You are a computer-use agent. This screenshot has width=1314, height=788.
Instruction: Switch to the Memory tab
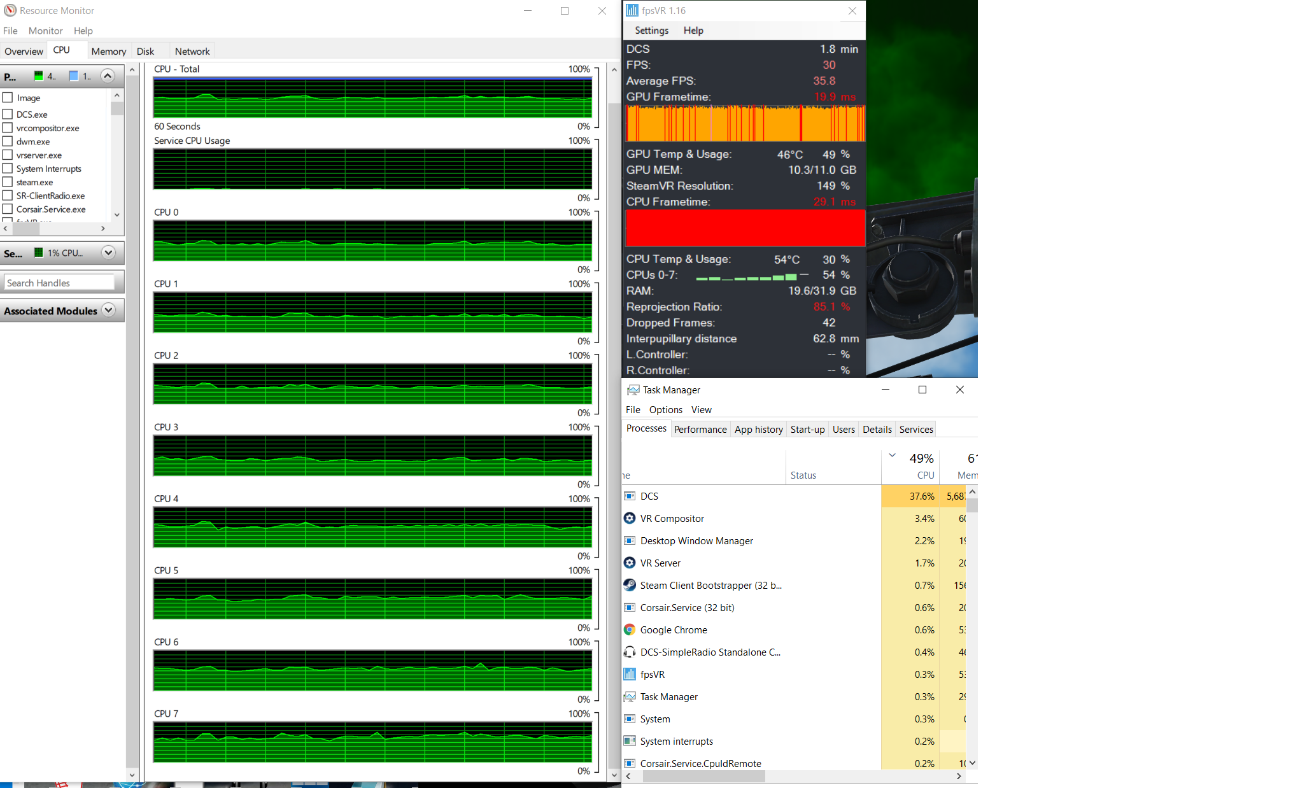tap(109, 51)
